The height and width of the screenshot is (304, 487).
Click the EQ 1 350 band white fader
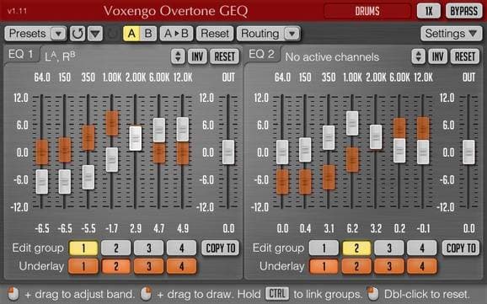88,178
